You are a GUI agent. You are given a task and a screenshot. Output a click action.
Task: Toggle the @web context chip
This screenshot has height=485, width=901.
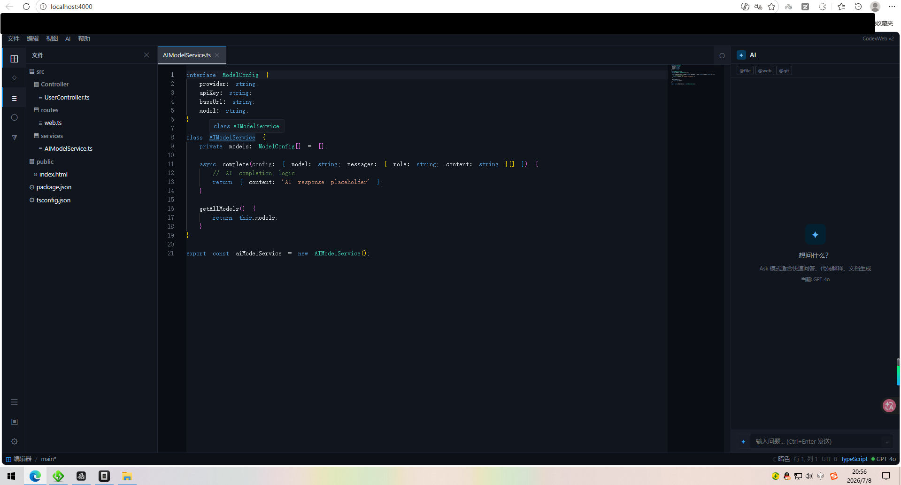[x=765, y=71]
